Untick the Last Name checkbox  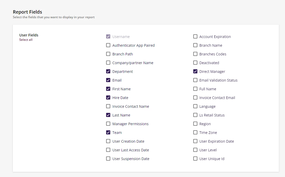[108, 115]
